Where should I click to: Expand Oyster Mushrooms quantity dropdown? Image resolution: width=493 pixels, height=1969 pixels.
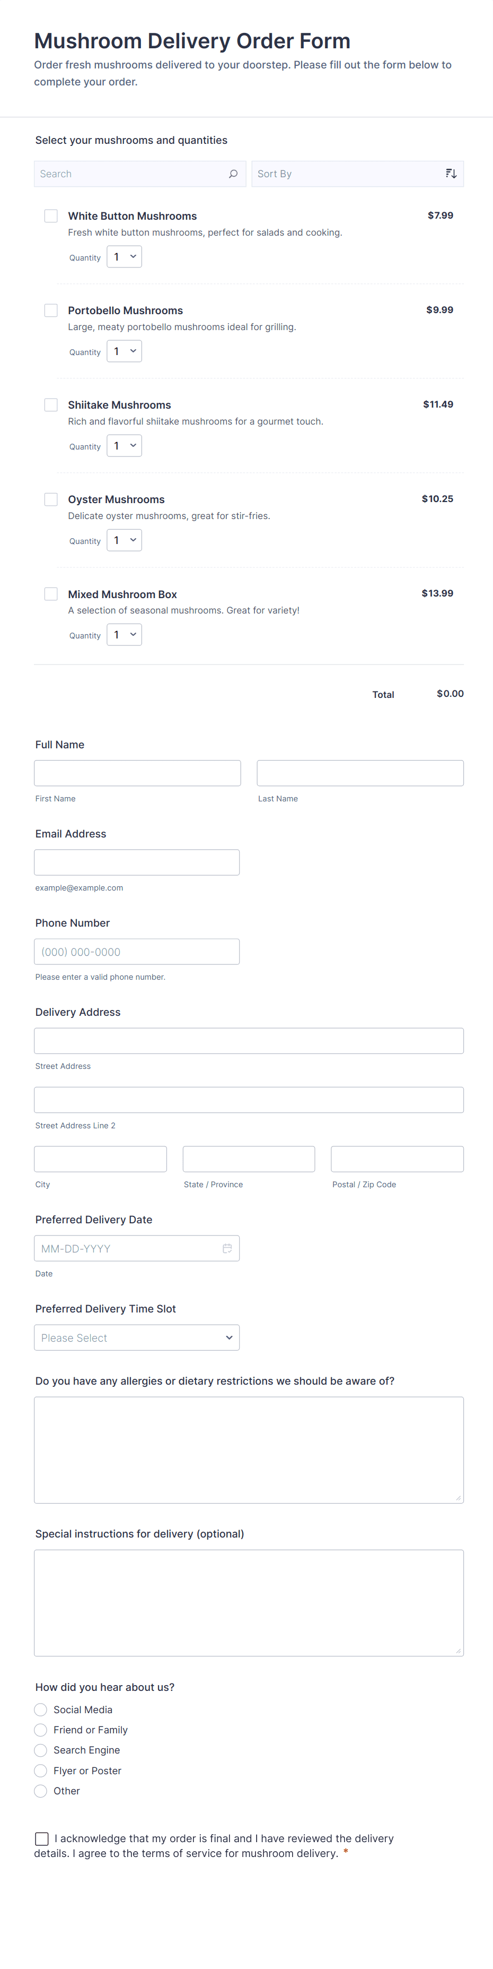coord(125,540)
